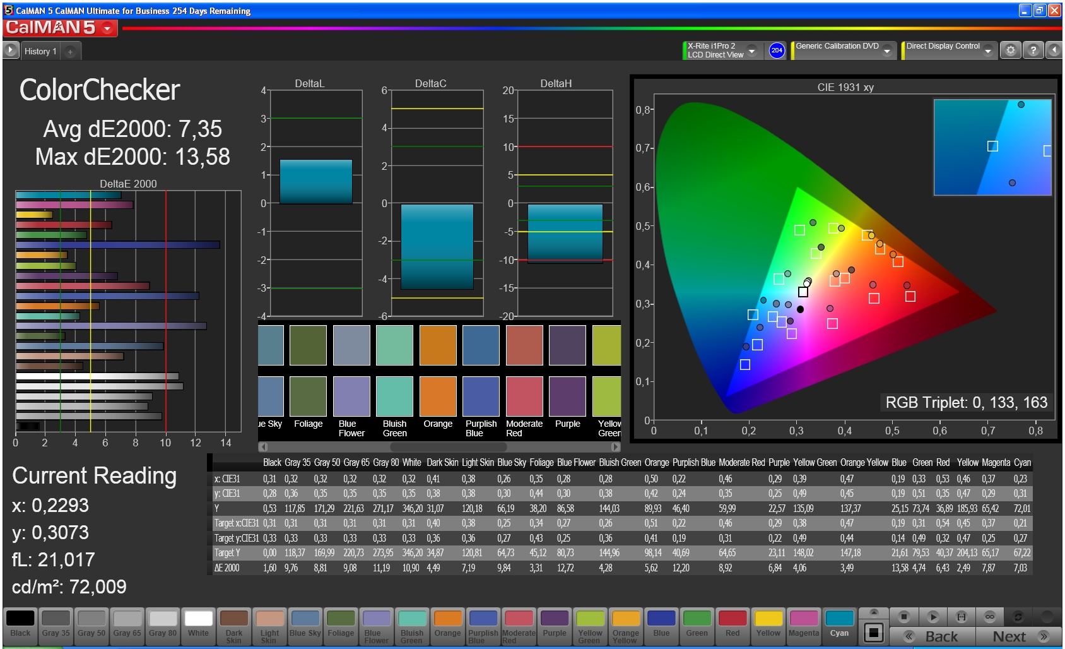Choose the Moderate Red patch in the bottom strip
The image size is (1065, 649).
(519, 626)
